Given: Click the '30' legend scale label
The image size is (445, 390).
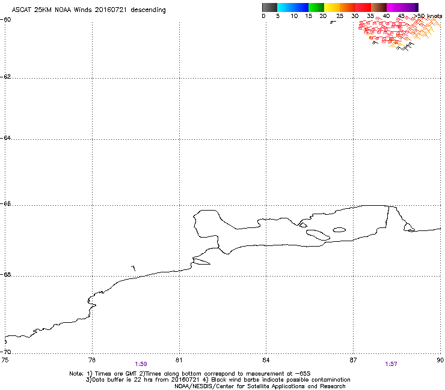Looking at the screenshot, I should point(355,16).
